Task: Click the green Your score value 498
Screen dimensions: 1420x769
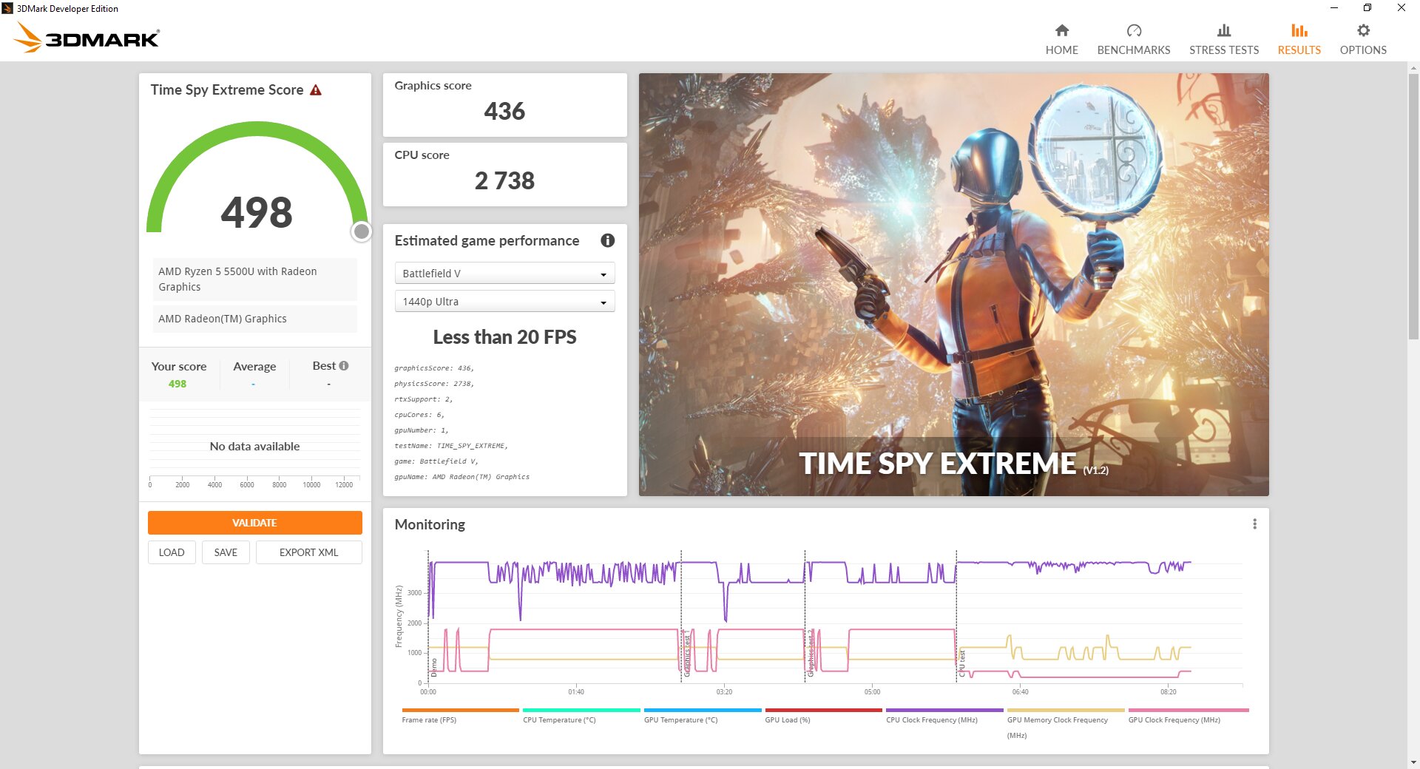Action: click(x=177, y=384)
